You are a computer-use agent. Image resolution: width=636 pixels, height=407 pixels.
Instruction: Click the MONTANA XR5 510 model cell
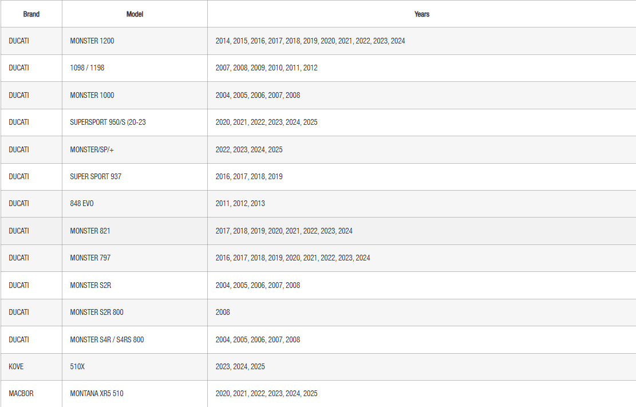point(97,393)
